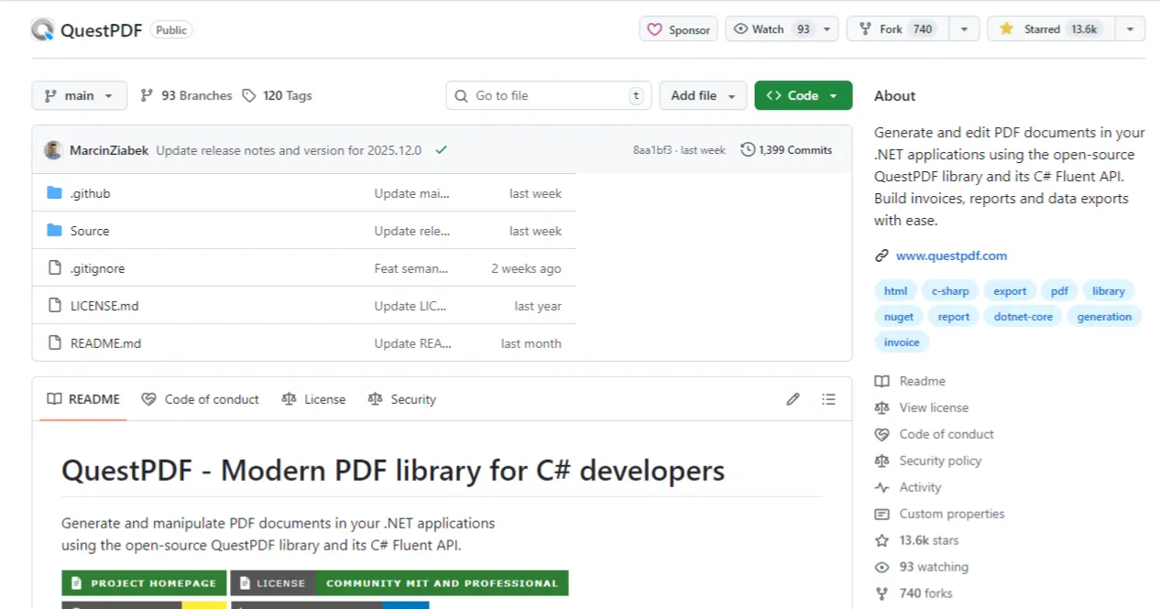
Task: Toggle Watch notifications for the repository
Action: click(772, 29)
